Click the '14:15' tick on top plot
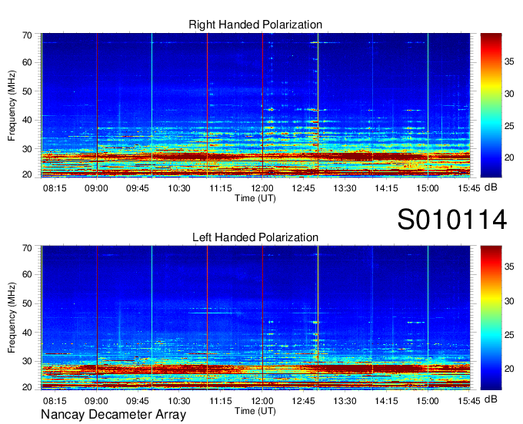The image size is (523, 424). point(386,188)
